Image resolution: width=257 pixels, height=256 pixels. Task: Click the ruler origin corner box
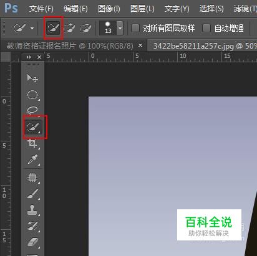click(6, 57)
